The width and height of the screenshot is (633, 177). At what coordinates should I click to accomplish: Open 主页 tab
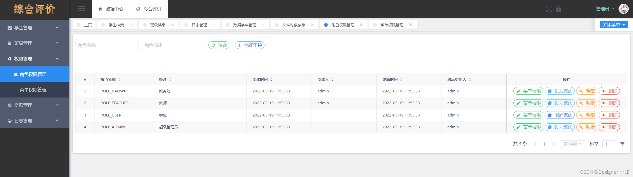pyautogui.click(x=84, y=25)
